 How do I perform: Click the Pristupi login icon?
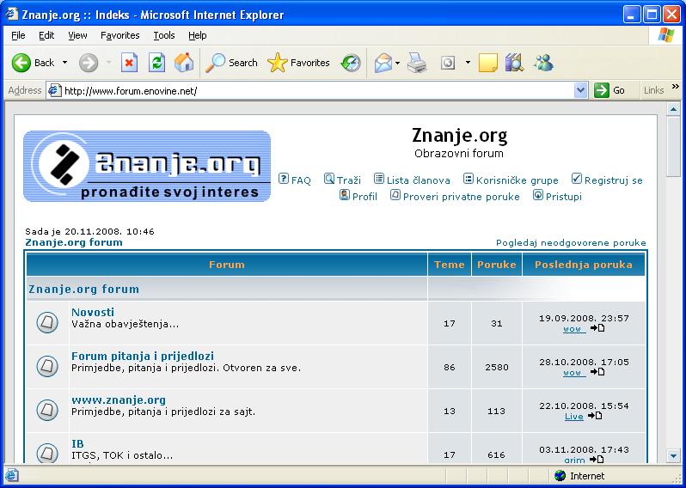pos(537,195)
